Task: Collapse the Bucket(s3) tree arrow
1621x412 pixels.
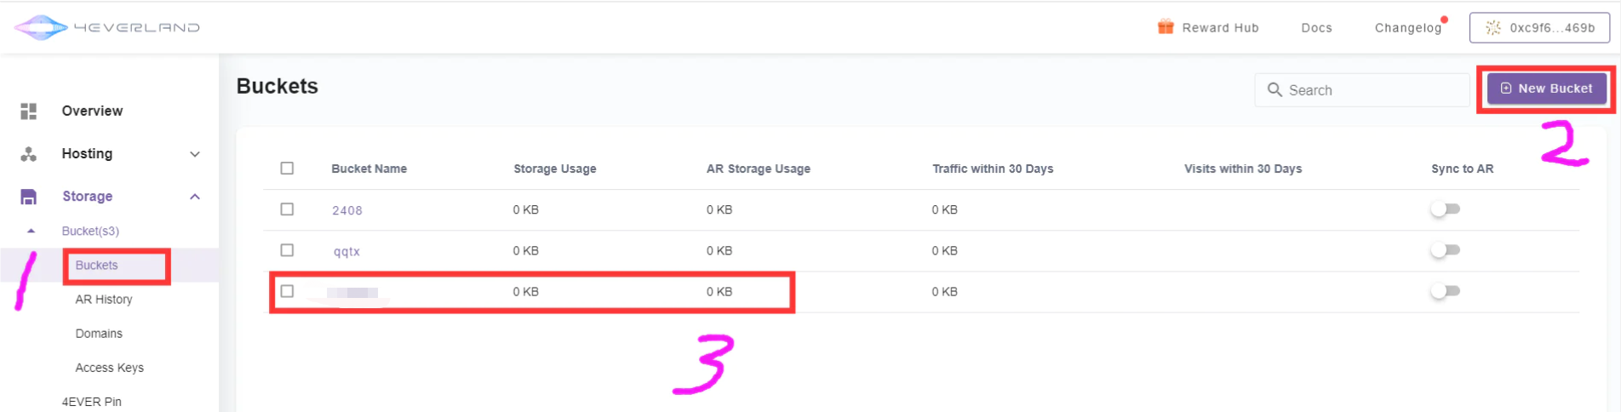Action: point(32,231)
